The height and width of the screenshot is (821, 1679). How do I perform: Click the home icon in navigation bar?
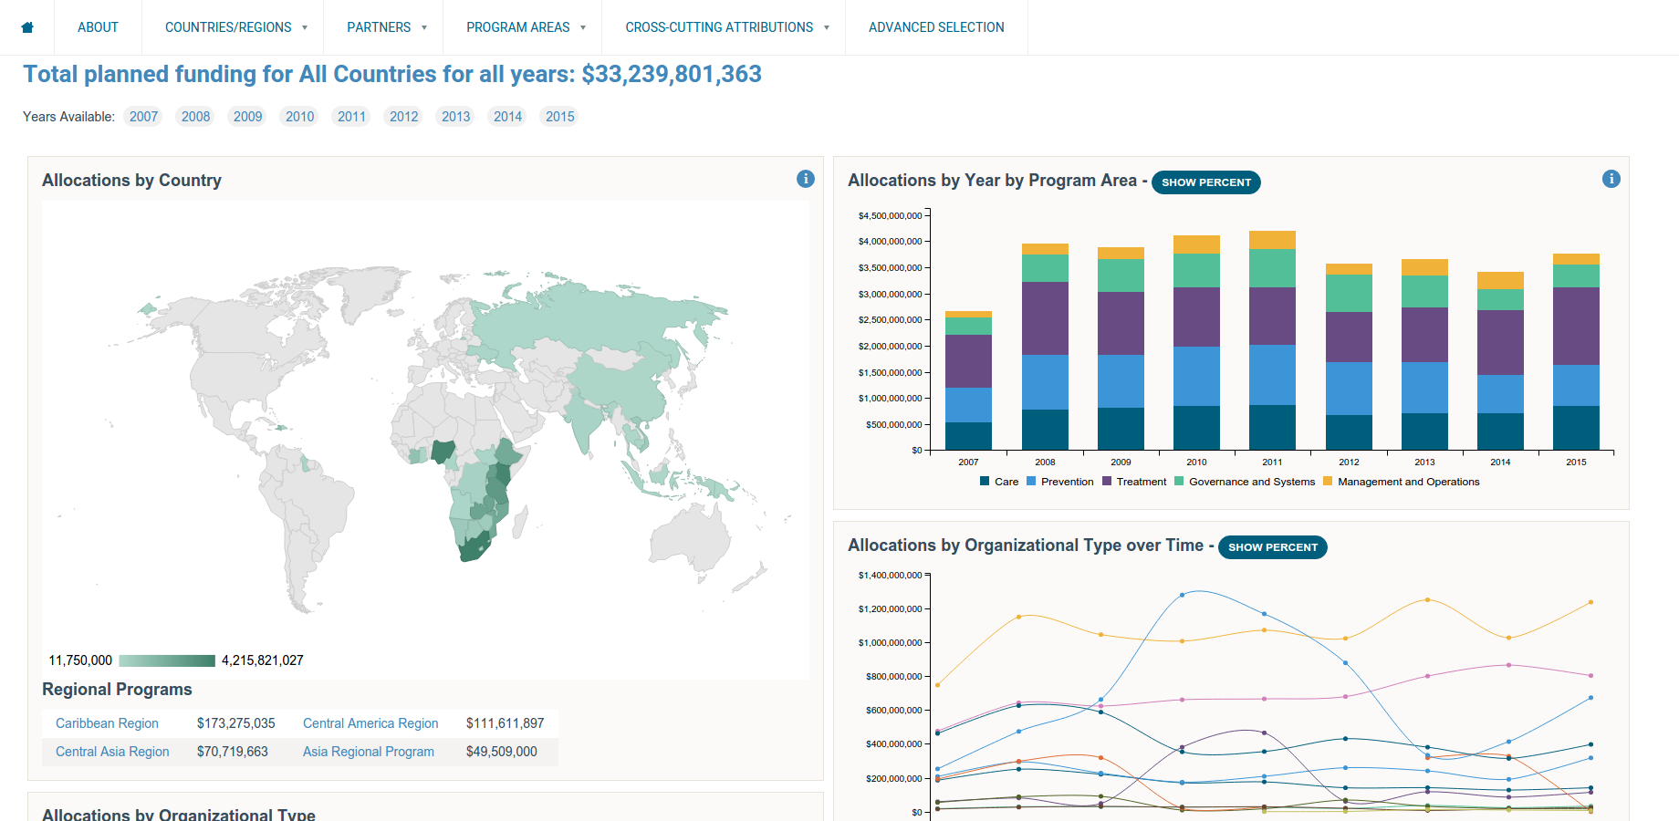pyautogui.click(x=27, y=27)
